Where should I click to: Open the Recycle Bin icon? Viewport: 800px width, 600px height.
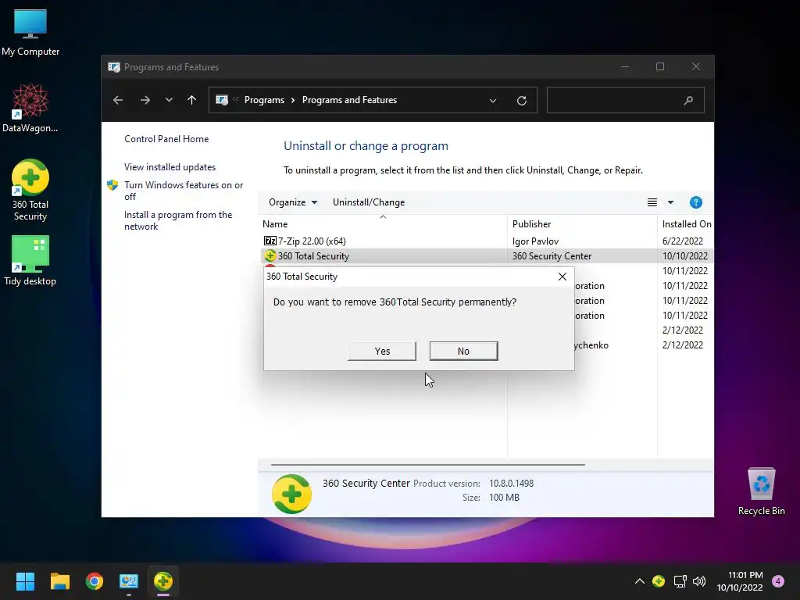[761, 491]
